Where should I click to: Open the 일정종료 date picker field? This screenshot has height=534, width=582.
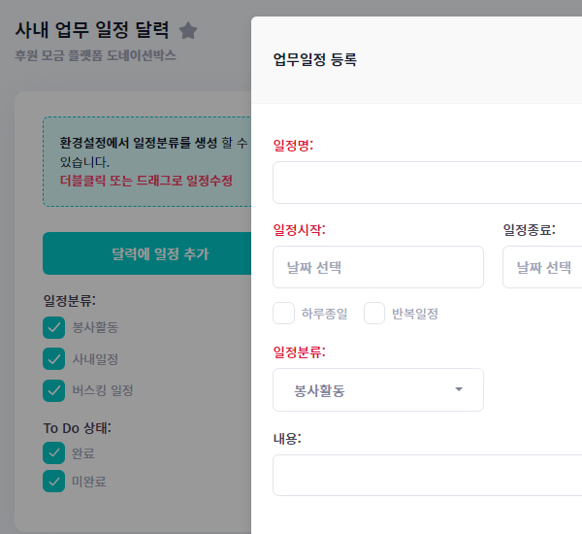point(541,267)
